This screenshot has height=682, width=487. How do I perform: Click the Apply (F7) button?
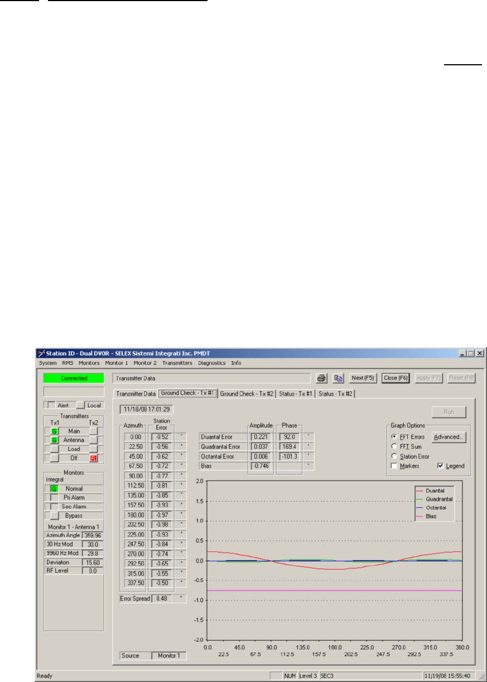429,378
